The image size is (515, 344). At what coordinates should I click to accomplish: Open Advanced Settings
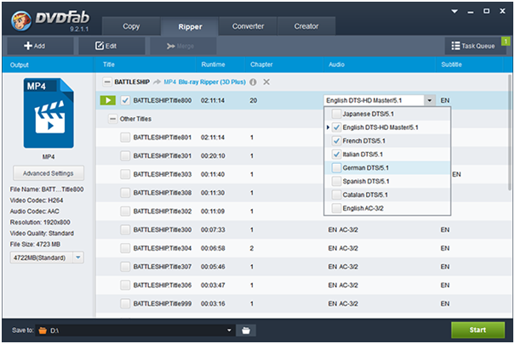tap(48, 172)
